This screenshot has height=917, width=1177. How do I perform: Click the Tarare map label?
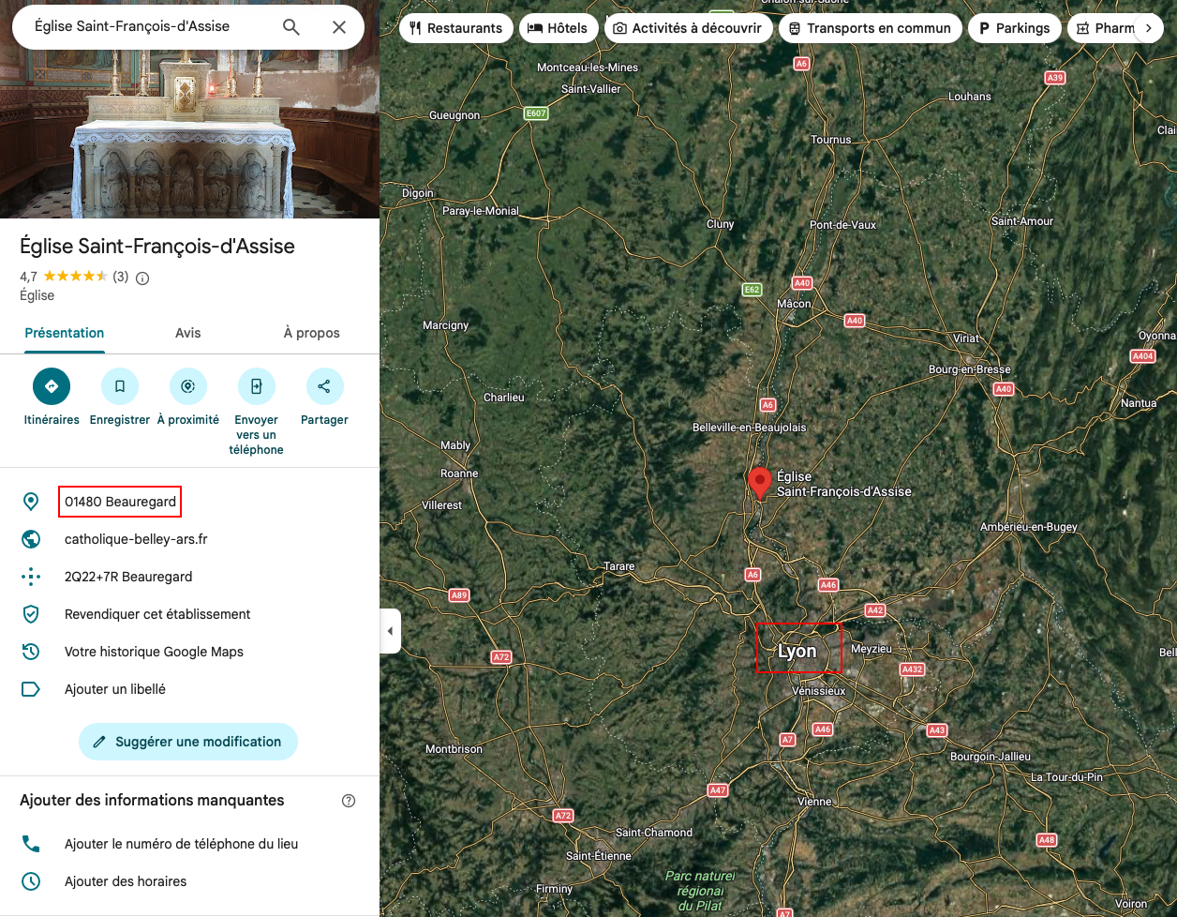click(618, 565)
